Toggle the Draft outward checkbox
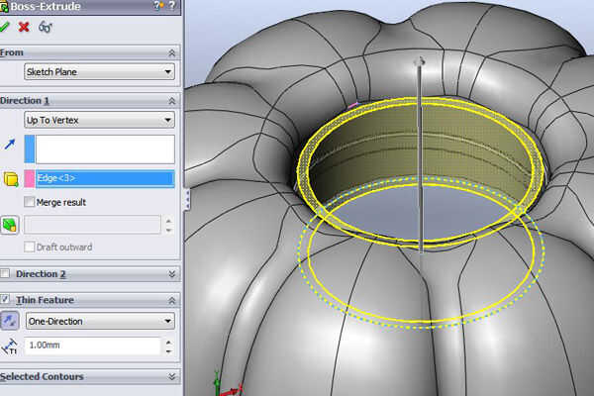This screenshot has width=594, height=396. click(29, 247)
